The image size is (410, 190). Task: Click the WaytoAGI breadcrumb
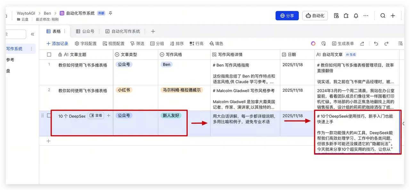pyautogui.click(x=26, y=13)
